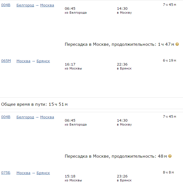The height and width of the screenshot is (185, 183).
Task: Click Брянск link for train 075Б
Action: tap(43, 173)
